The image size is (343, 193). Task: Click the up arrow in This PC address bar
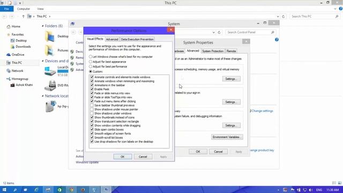pyautogui.click(x=23, y=17)
